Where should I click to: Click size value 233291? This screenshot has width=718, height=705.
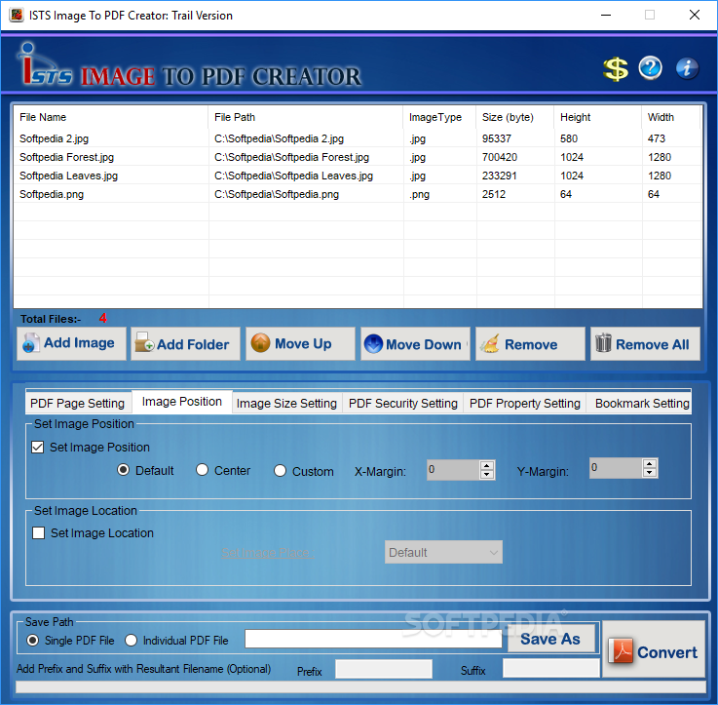coord(500,176)
